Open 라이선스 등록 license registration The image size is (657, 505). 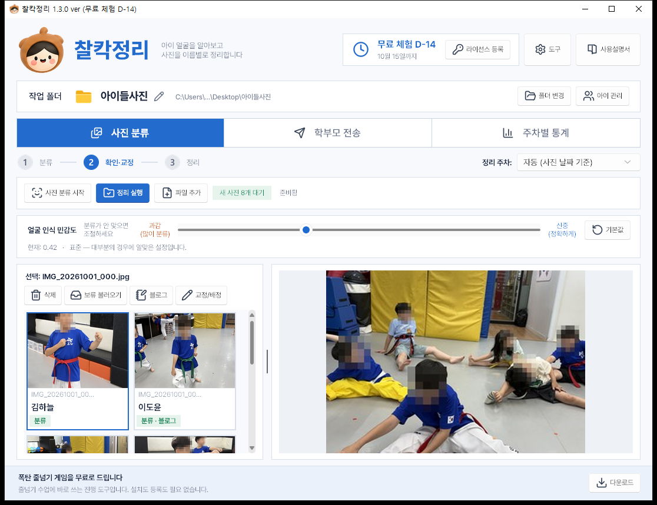point(477,49)
